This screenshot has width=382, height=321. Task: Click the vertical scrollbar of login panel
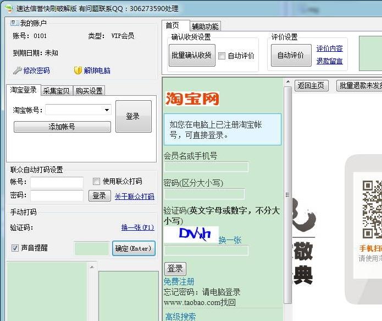point(287,195)
